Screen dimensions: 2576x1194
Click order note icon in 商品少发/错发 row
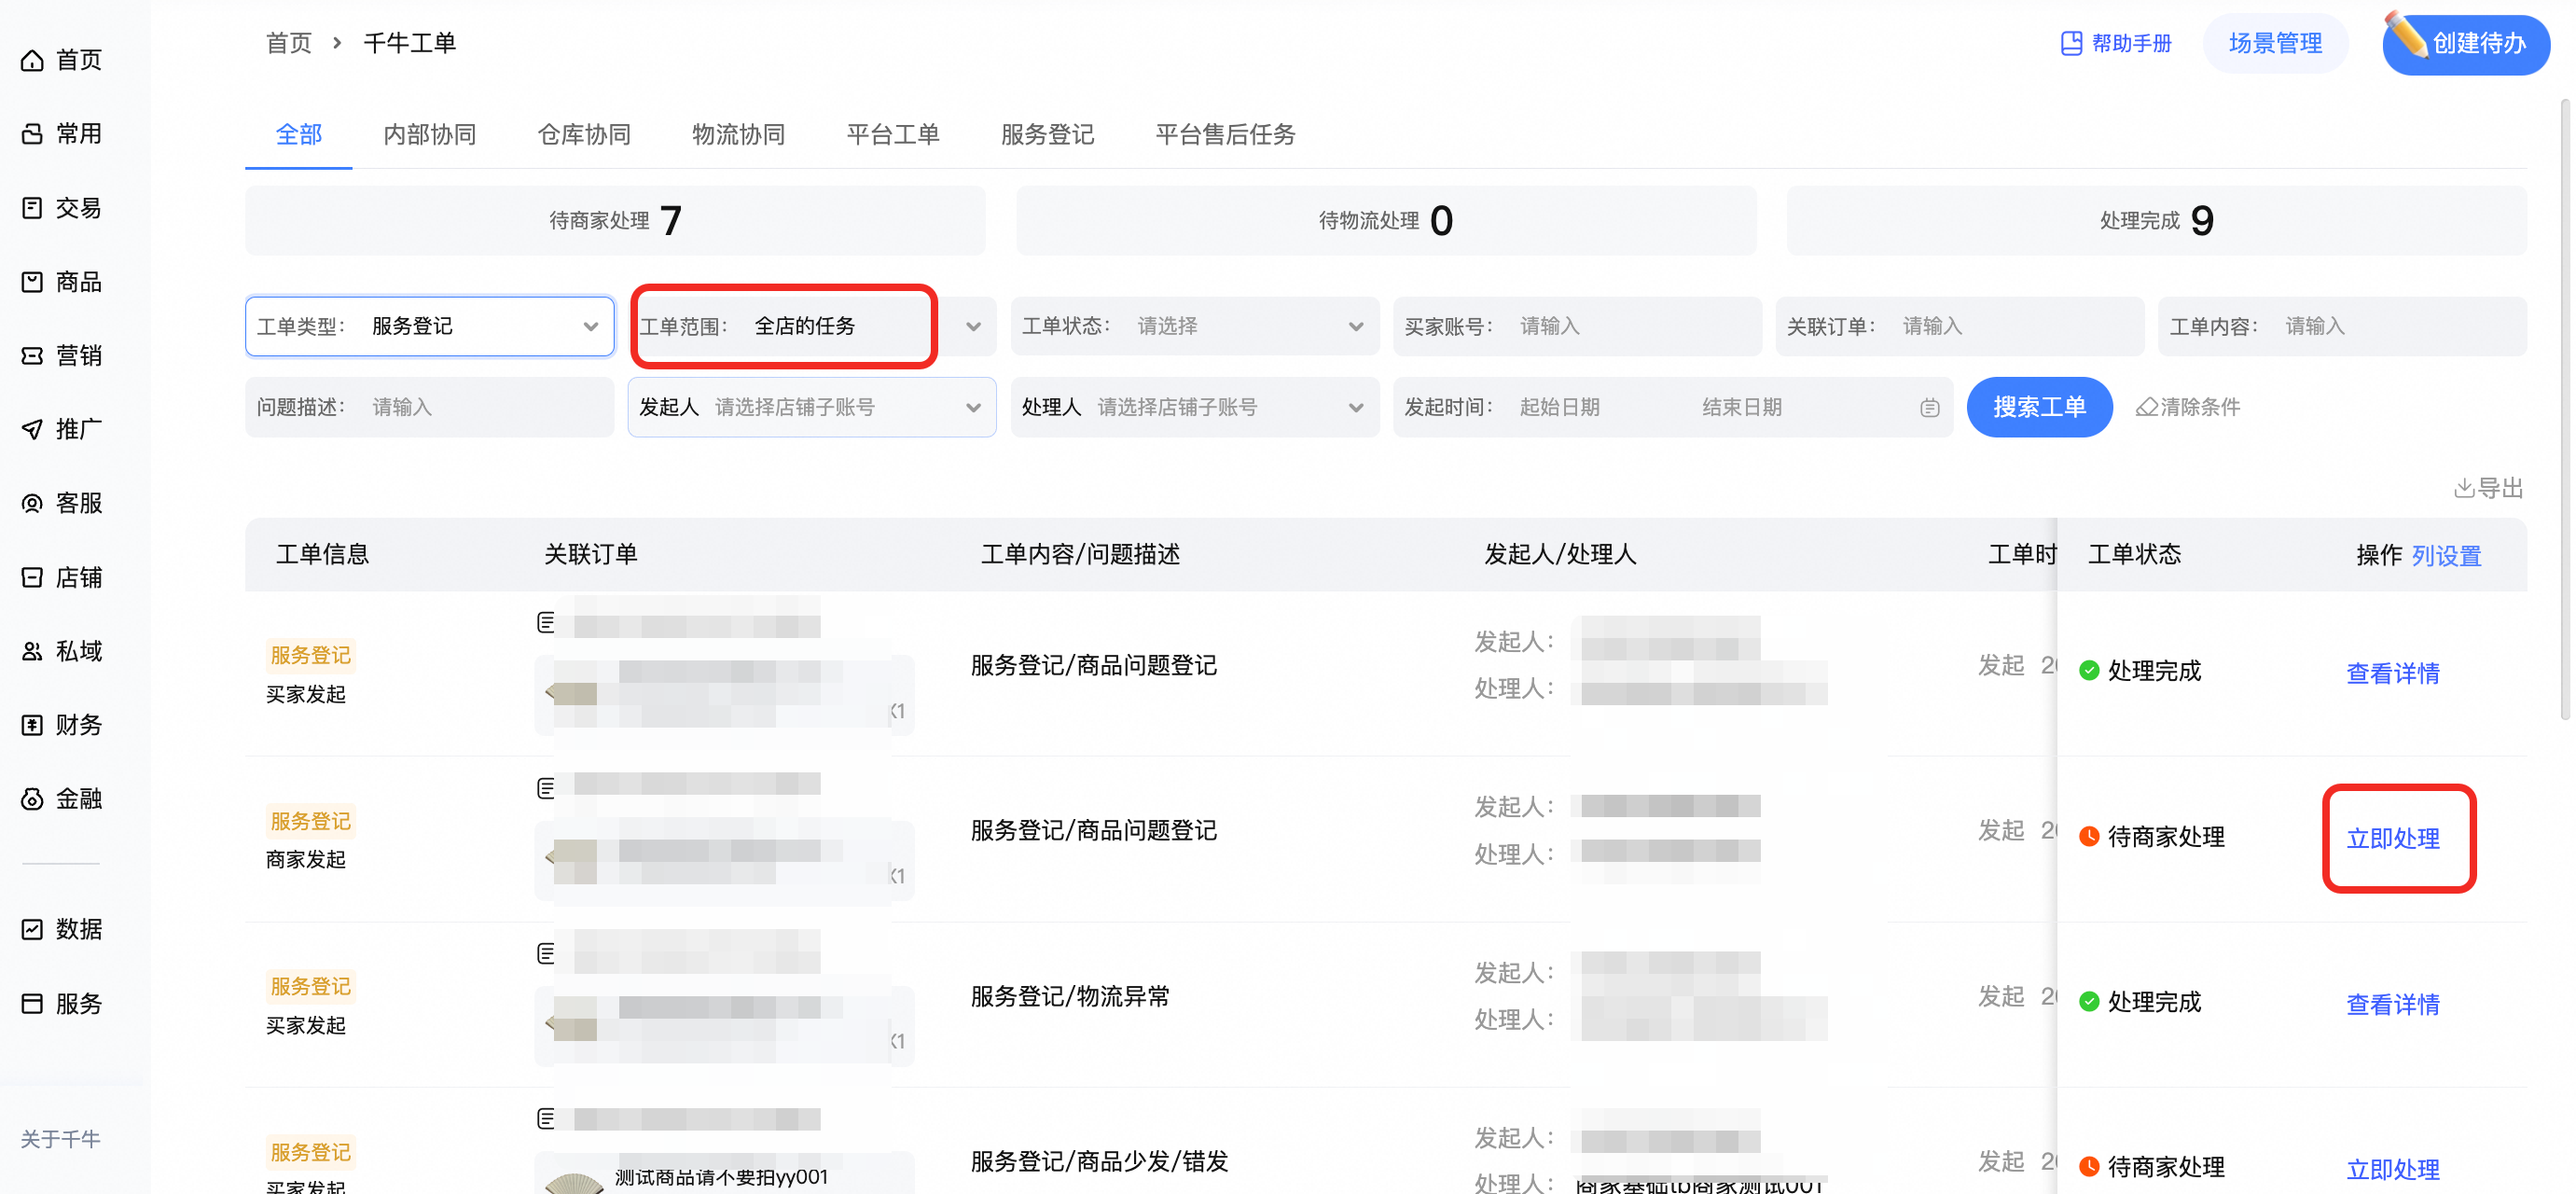(x=546, y=1118)
